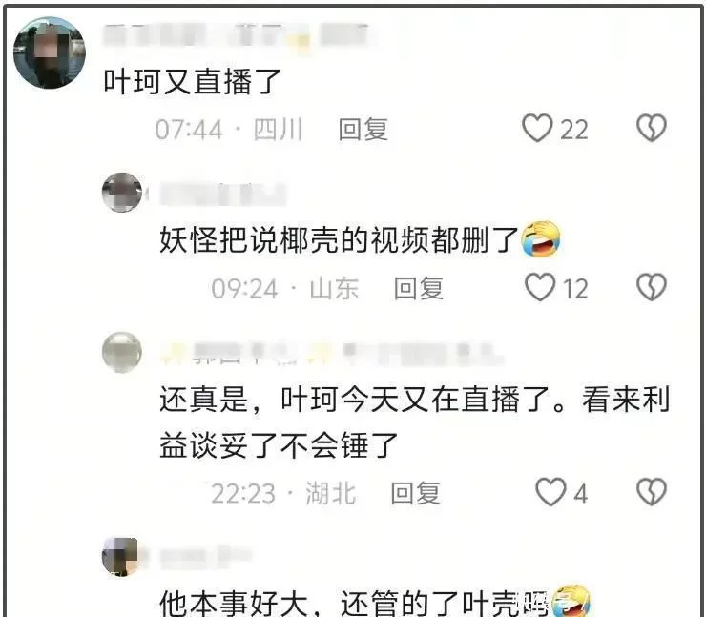This screenshot has height=617, width=706.
Task: Tap the laughing-crying emoji after 删了
Action: click(541, 239)
